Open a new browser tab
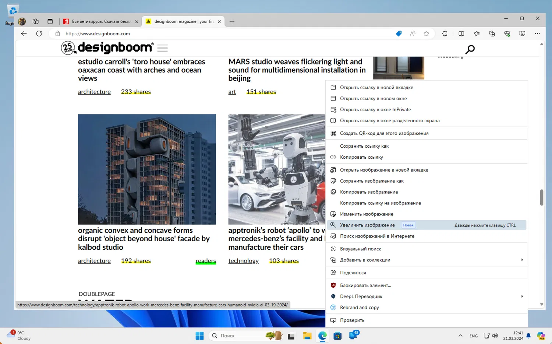Image resolution: width=552 pixels, height=344 pixels. (232, 21)
